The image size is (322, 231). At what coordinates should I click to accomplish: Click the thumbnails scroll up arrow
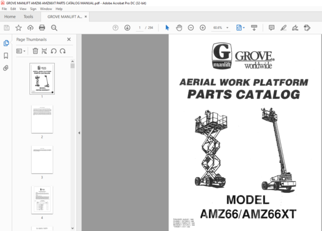(72, 61)
